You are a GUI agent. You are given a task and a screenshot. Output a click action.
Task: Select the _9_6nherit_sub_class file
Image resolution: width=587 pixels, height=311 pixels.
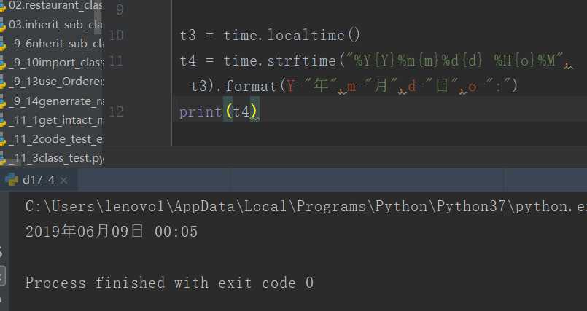tap(55, 44)
